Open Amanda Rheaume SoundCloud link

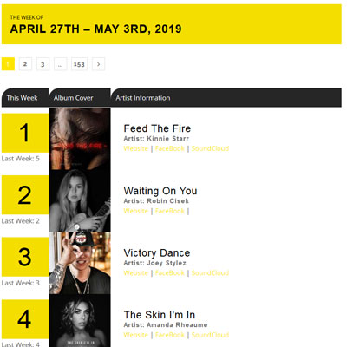click(x=210, y=335)
